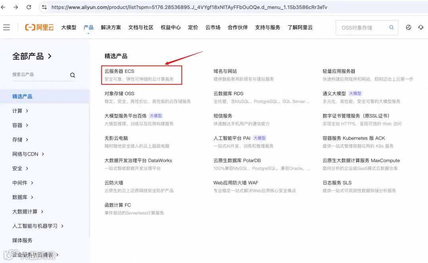Screen dimensions: 428x263
Task: Open the 轻量应用服务器 product
Action: coord(339,71)
